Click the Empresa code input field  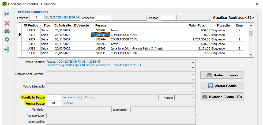click(x=37, y=18)
